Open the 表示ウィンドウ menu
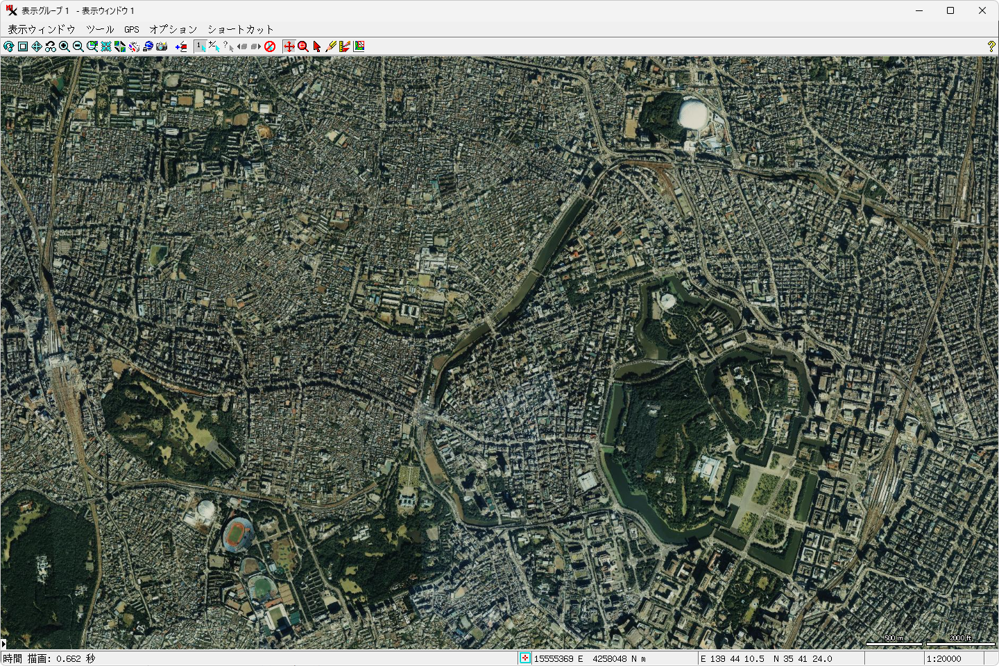The height and width of the screenshot is (666, 999). coord(42,29)
